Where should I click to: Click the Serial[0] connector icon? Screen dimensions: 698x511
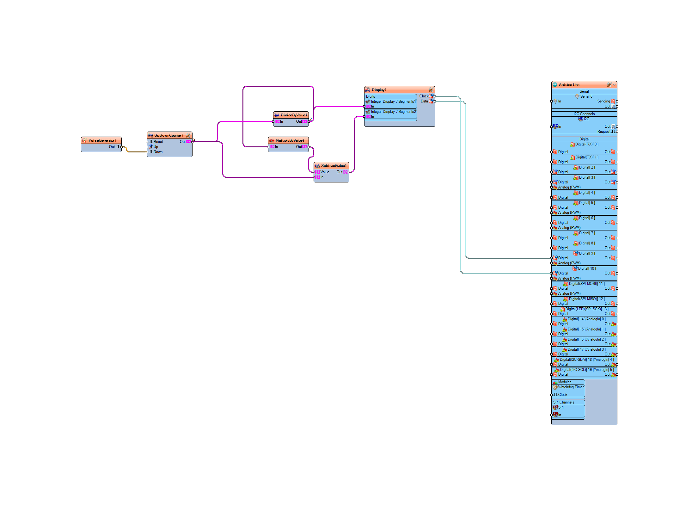coord(577,96)
